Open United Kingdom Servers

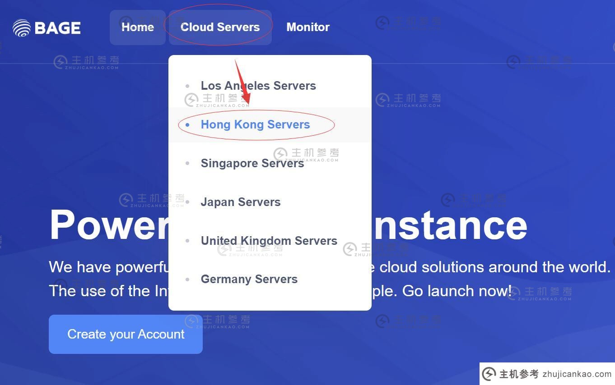[x=270, y=241]
